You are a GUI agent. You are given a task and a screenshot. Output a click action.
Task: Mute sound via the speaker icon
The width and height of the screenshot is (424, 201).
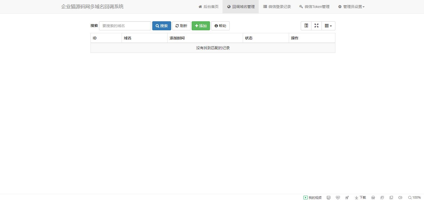point(400,198)
